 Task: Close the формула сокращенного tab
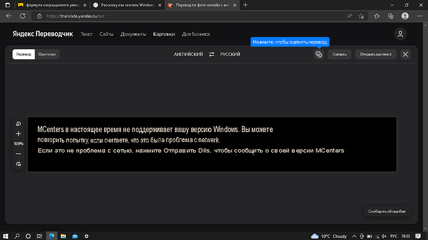click(x=84, y=5)
